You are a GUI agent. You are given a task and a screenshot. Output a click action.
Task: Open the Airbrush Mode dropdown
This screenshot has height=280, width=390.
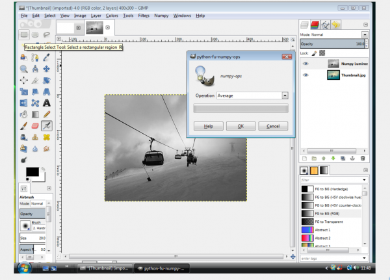(x=38, y=203)
